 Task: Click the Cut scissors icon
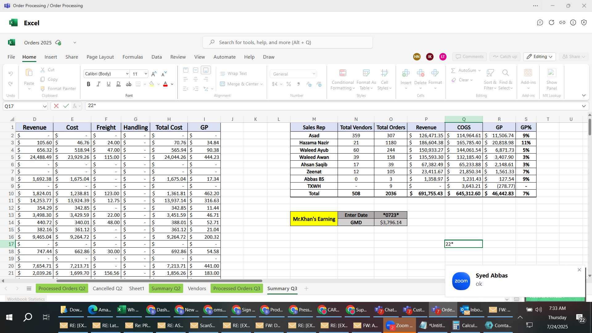pyautogui.click(x=43, y=70)
